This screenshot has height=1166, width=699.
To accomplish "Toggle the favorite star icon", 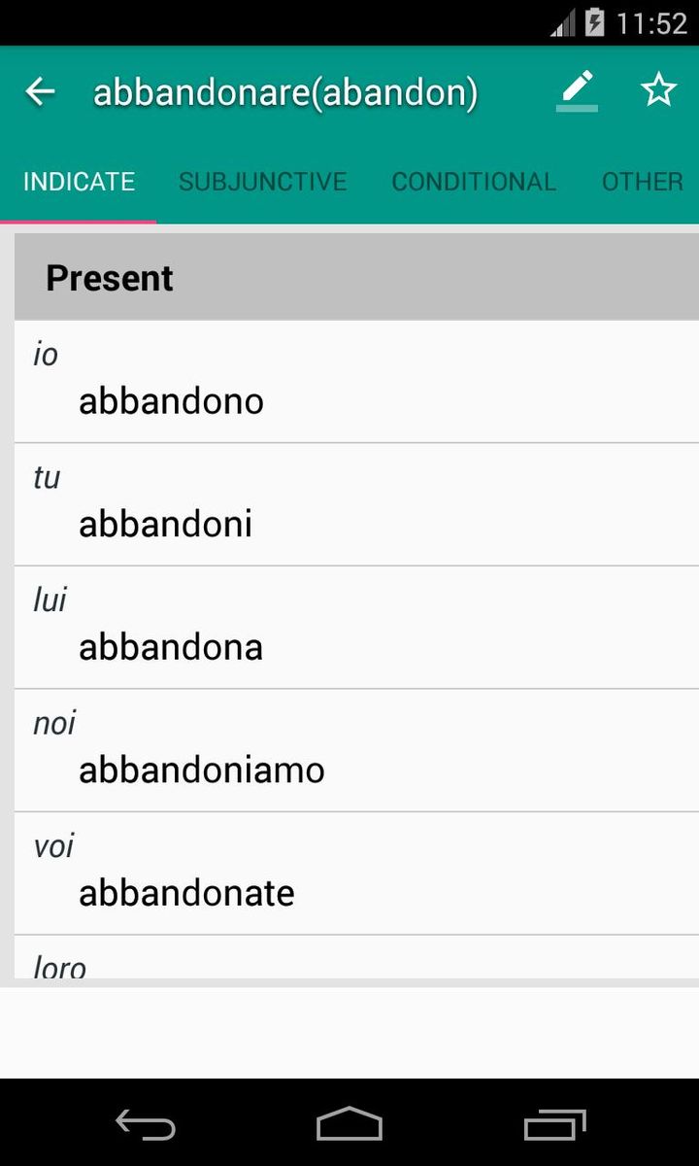I will pyautogui.click(x=658, y=90).
